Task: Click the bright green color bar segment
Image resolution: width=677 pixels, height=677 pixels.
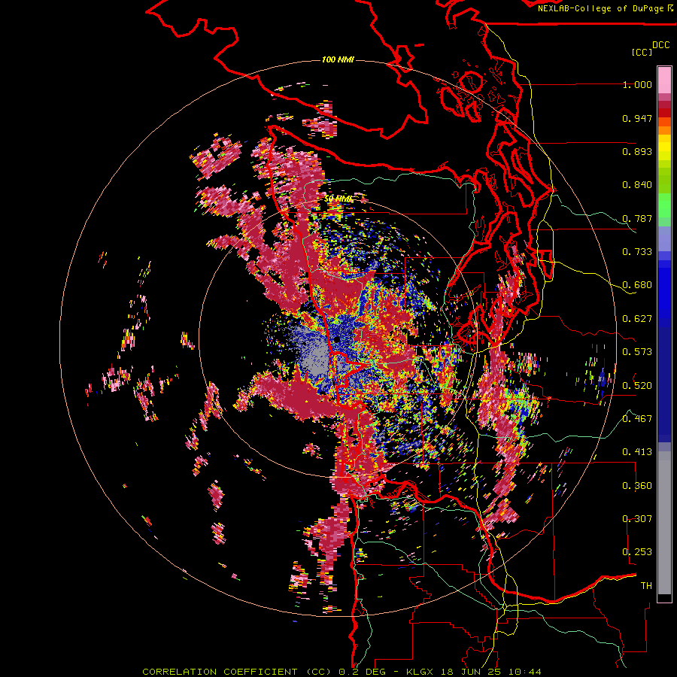Action: tap(664, 205)
